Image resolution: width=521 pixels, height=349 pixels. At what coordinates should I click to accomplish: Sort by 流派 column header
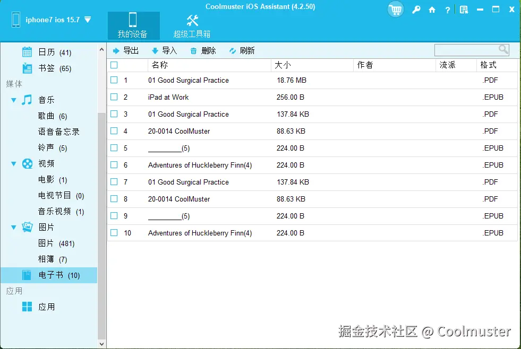pos(456,65)
